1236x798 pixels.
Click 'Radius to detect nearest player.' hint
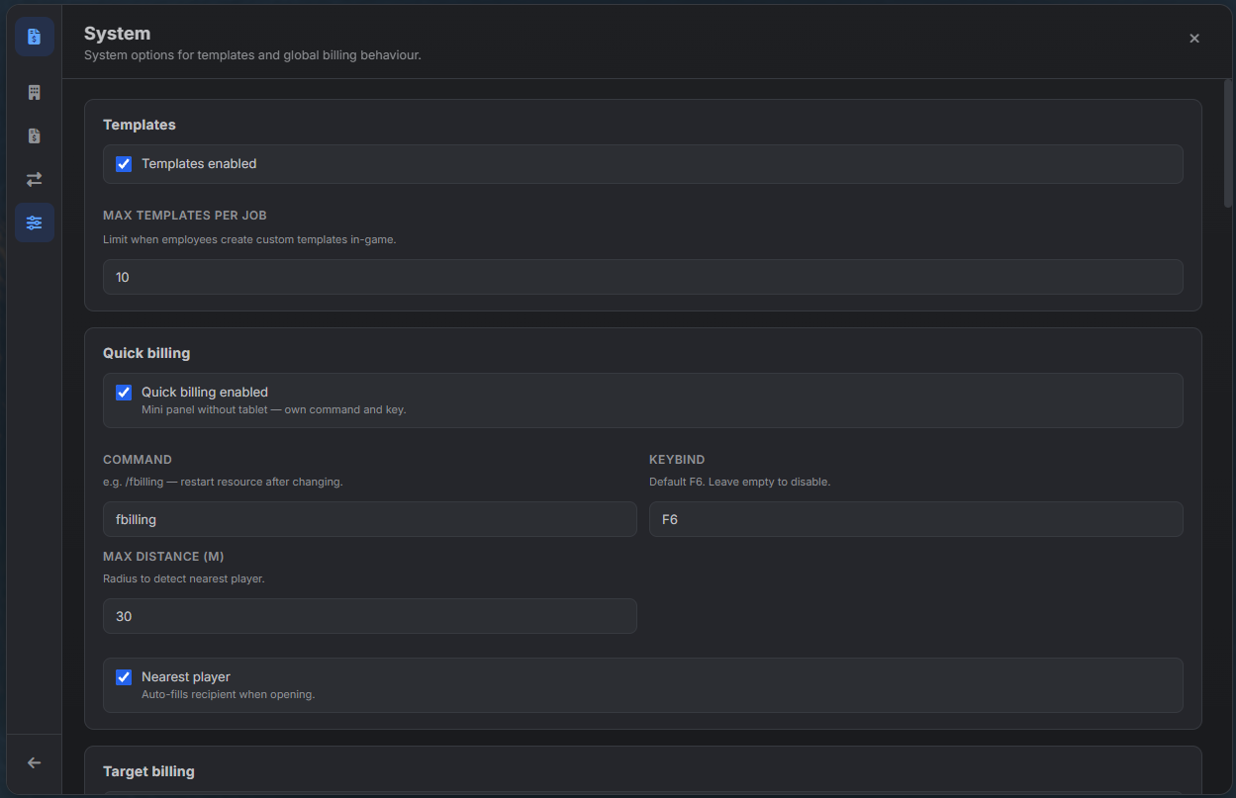[x=184, y=578]
